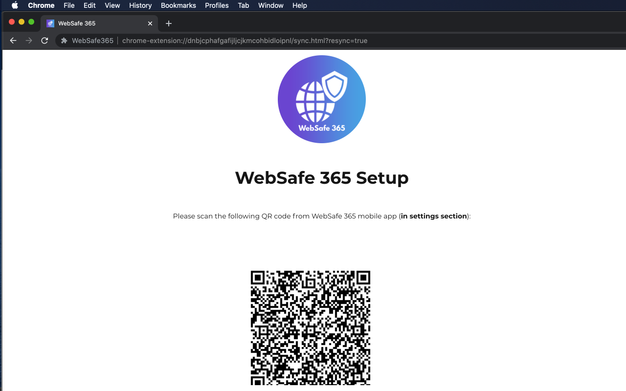Open the Chrome application menu
The width and height of the screenshot is (626, 391).
41,5
